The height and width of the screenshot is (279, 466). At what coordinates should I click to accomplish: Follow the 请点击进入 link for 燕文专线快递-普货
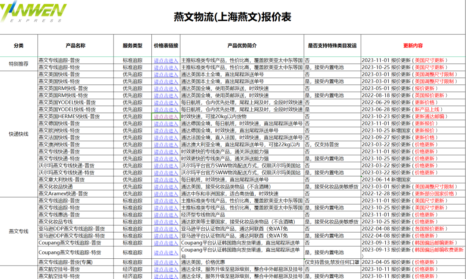[166, 152]
